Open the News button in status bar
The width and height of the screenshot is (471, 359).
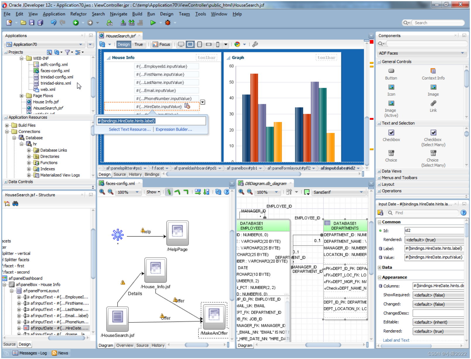click(60, 353)
